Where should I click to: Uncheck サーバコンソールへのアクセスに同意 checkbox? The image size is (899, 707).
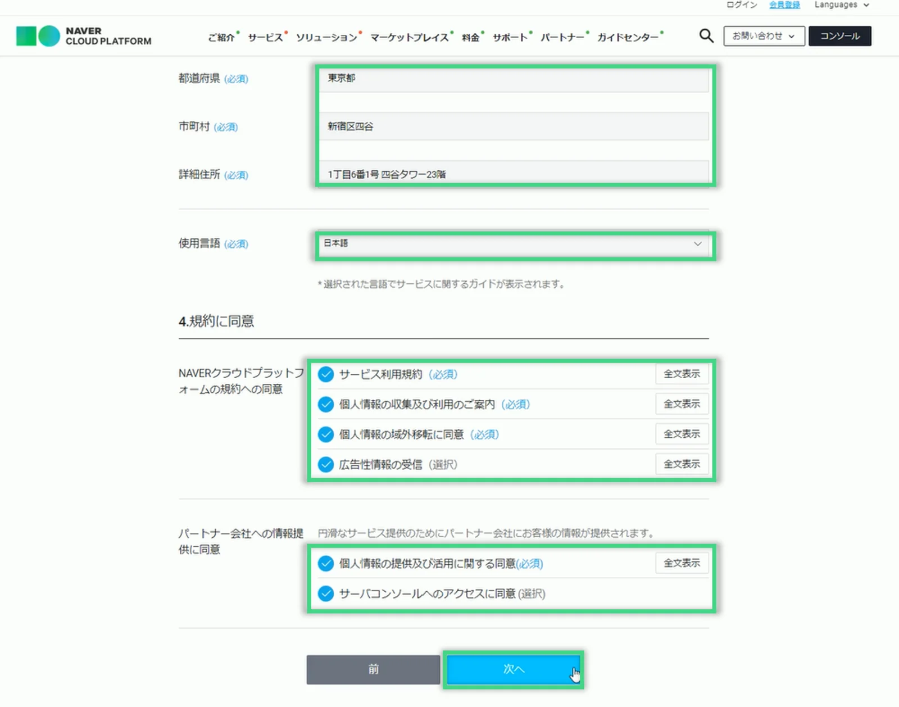coord(326,593)
